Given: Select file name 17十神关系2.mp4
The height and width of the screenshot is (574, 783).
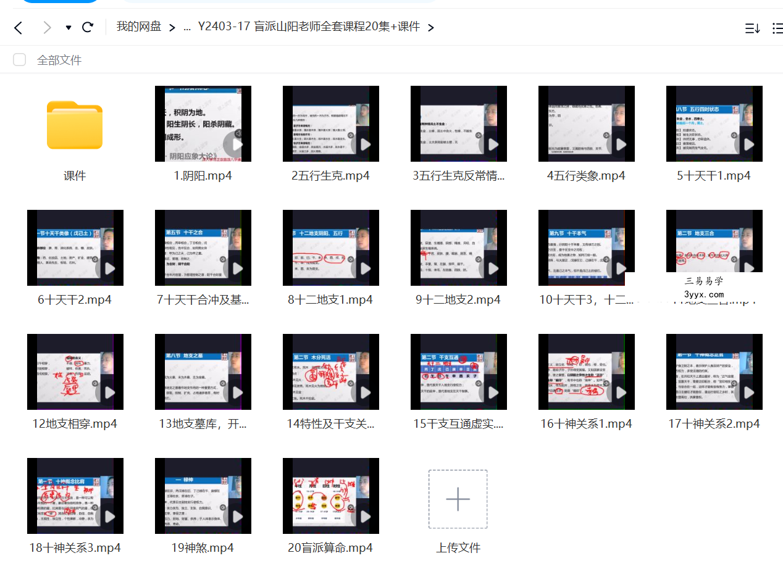Looking at the screenshot, I should tap(714, 424).
